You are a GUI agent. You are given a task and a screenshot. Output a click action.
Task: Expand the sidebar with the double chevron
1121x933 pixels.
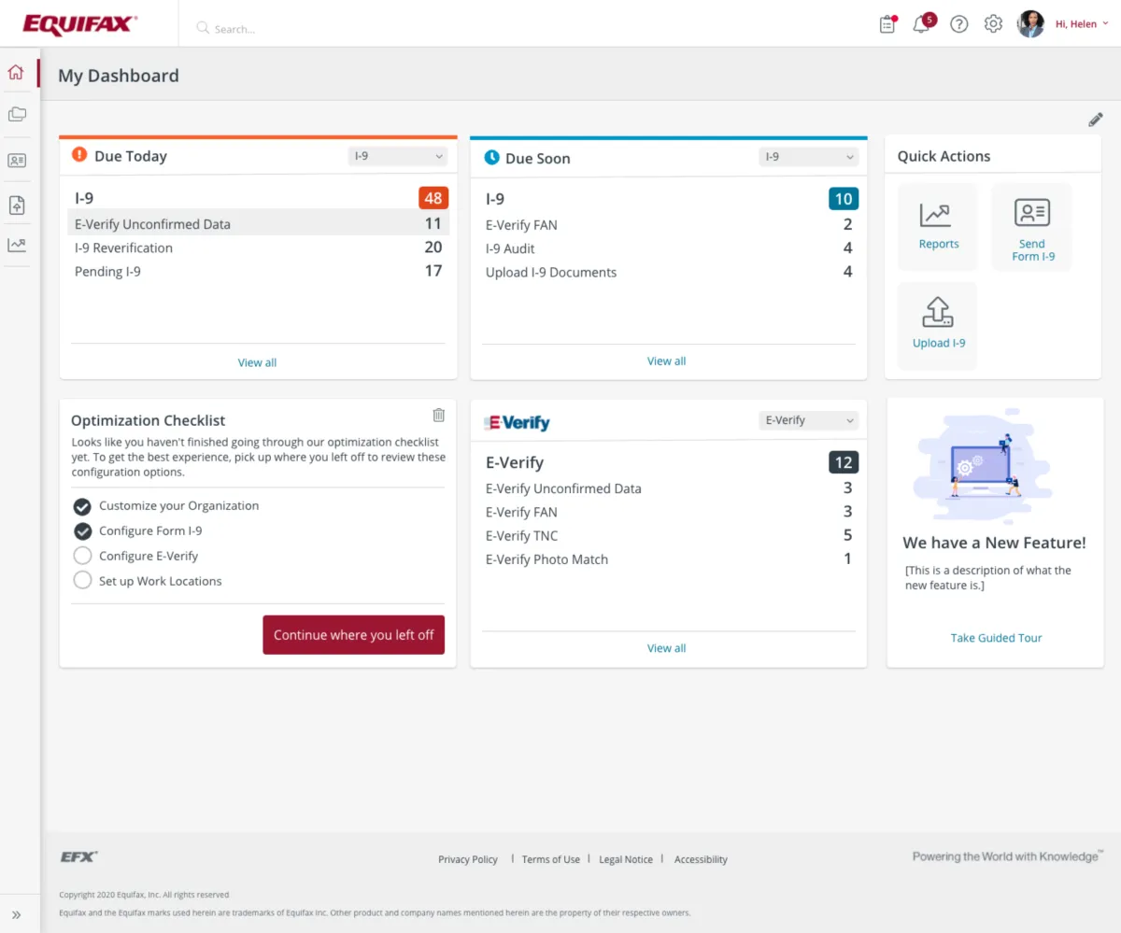tap(16, 914)
